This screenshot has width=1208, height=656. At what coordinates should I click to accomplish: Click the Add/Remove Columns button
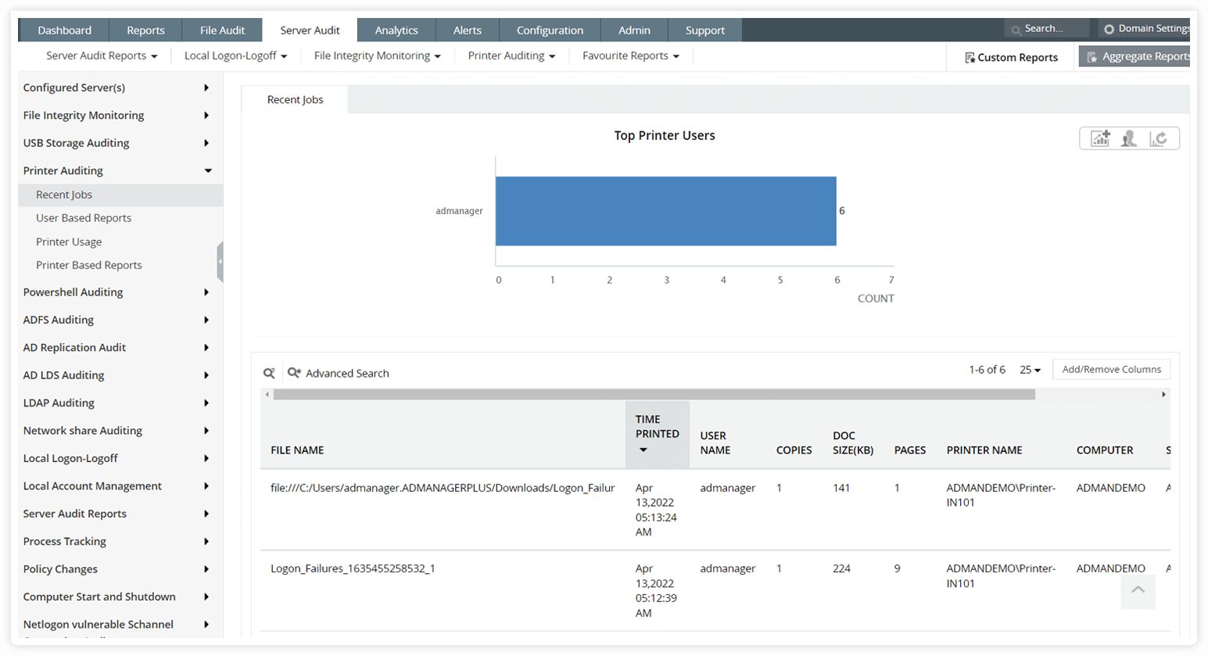tap(1110, 369)
